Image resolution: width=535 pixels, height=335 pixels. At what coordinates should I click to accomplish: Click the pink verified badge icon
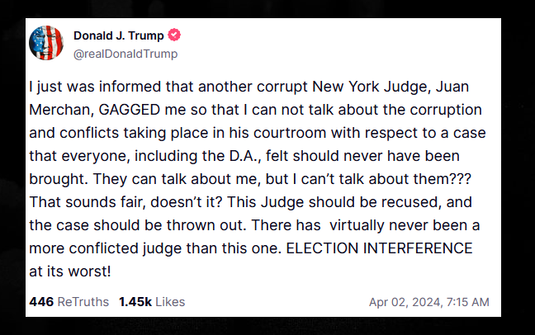(x=174, y=35)
